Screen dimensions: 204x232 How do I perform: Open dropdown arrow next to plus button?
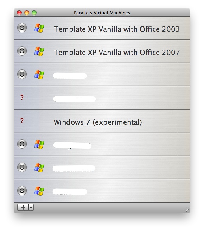(x=31, y=207)
